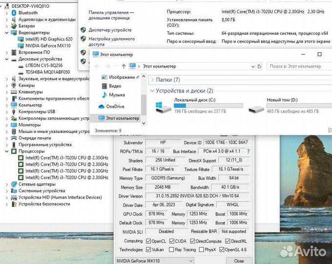This screenshot has height=264, width=332.
Task: Select Устройства HID (Human Interface Devices)
Action: (x=60, y=198)
